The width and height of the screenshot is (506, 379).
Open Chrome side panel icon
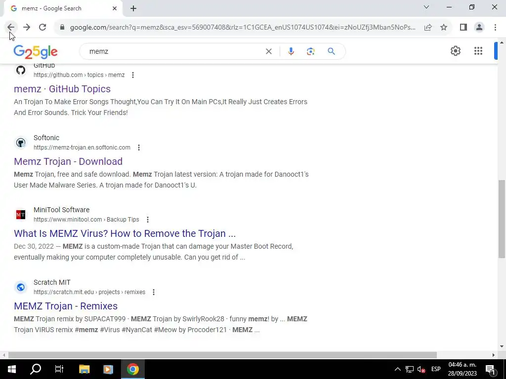coord(464,27)
